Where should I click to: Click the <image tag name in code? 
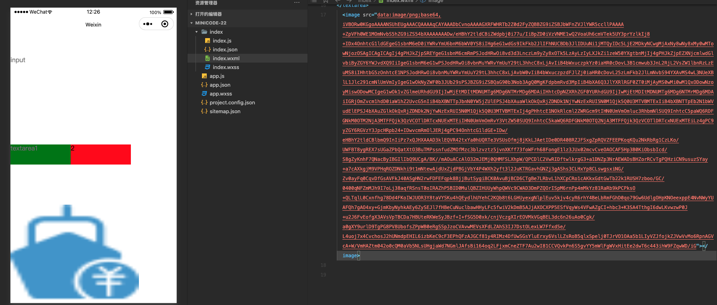pyautogui.click(x=351, y=15)
